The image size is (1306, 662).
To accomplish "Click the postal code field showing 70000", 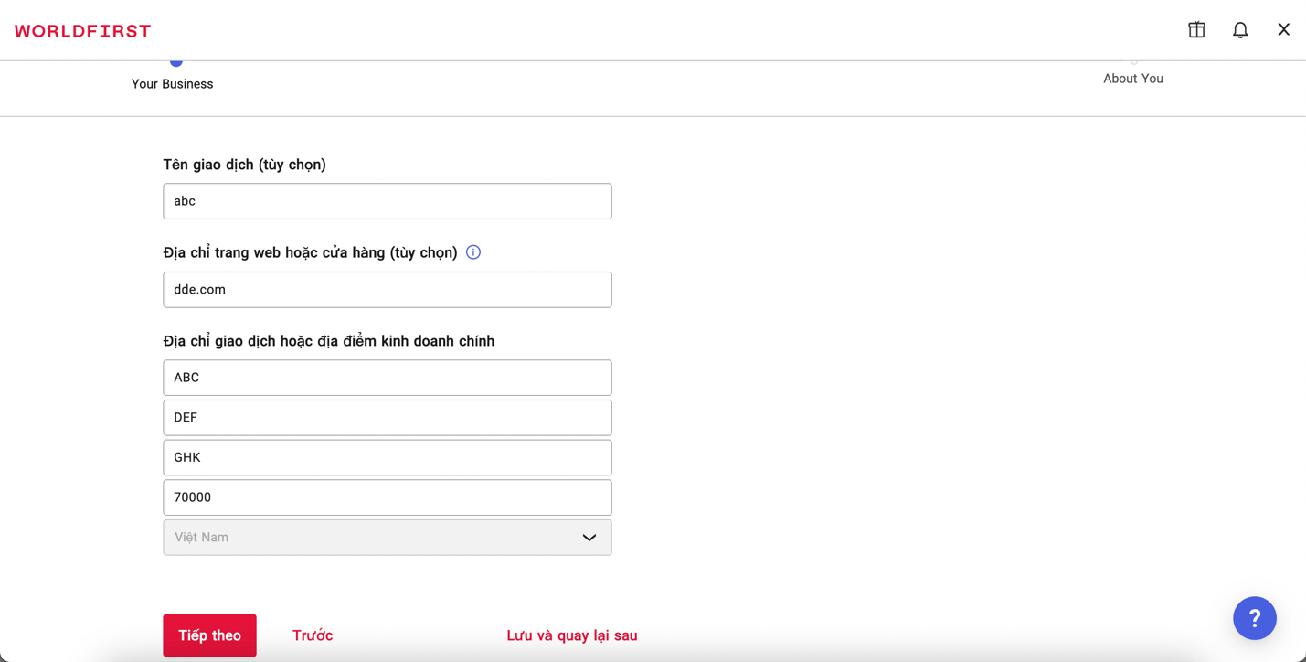I will tap(387, 497).
